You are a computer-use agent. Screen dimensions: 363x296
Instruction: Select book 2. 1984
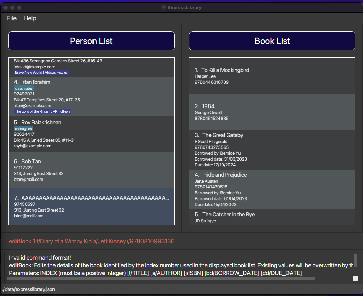tap(272, 112)
